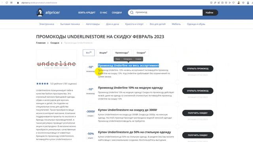Open the Мебель category

click(176, 24)
